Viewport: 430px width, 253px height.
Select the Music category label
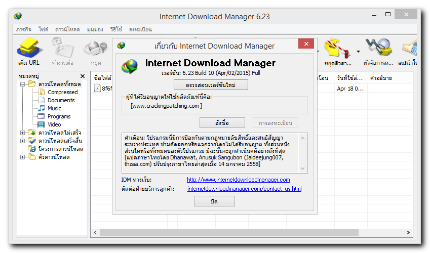[x=54, y=108]
